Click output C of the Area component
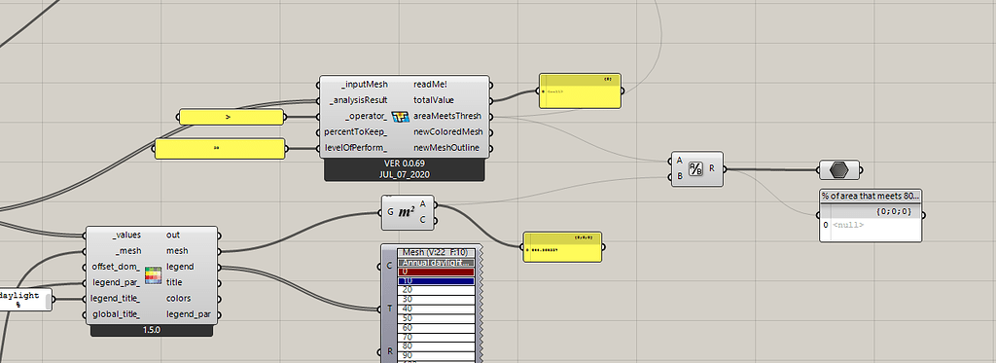This screenshot has width=996, height=363. pos(422,220)
